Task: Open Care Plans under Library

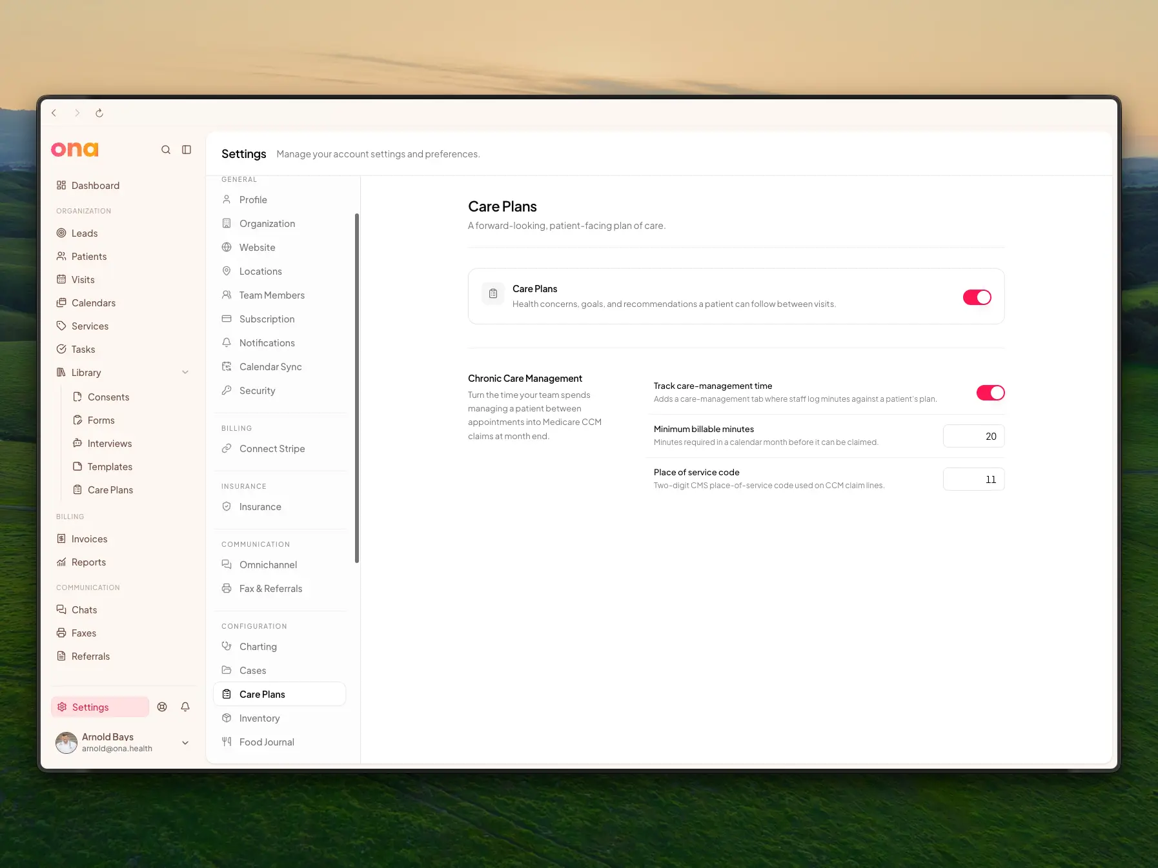Action: click(131, 490)
